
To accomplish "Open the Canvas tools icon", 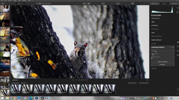I will click(x=178, y=12).
